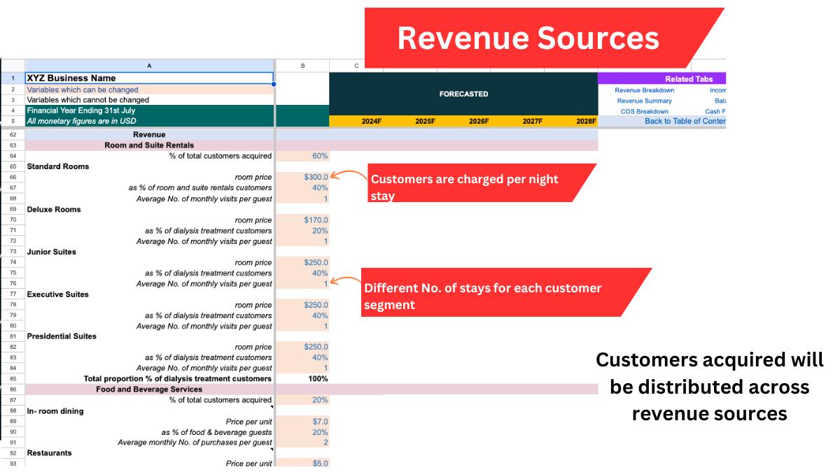Viewport: 840px width, 472px height.
Task: Select row 1 header number
Action: pos(13,78)
